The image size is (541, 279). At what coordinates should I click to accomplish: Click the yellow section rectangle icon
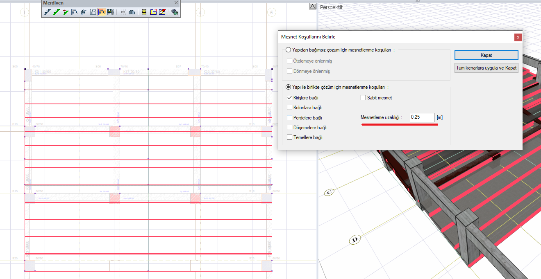pyautogui.click(x=144, y=12)
